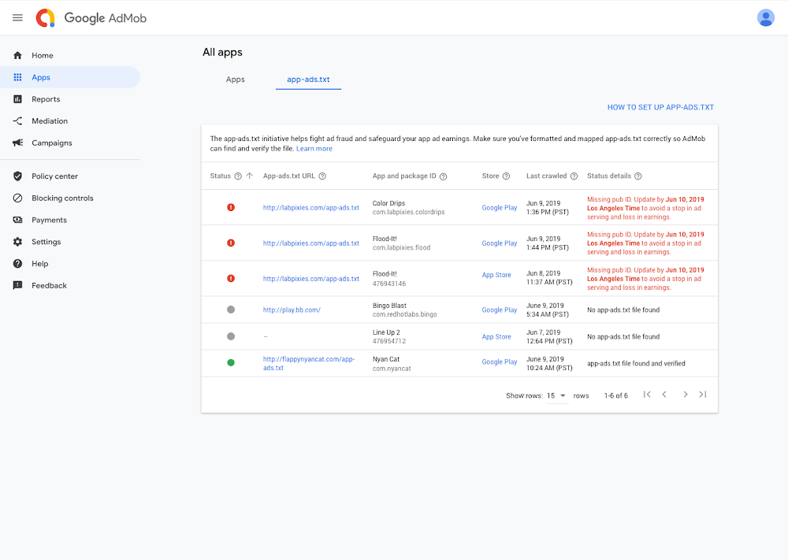Click the Feedback speech bubble icon
Image resolution: width=788 pixels, height=560 pixels.
17,285
